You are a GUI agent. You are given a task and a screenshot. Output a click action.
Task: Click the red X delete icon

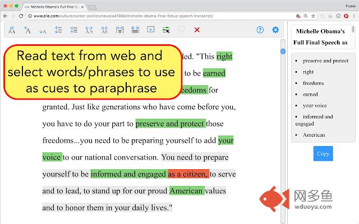coord(197,30)
